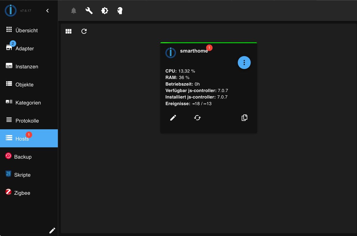Collapse the sidebar with the chevron arrow
357x236 pixels.
tap(47, 11)
